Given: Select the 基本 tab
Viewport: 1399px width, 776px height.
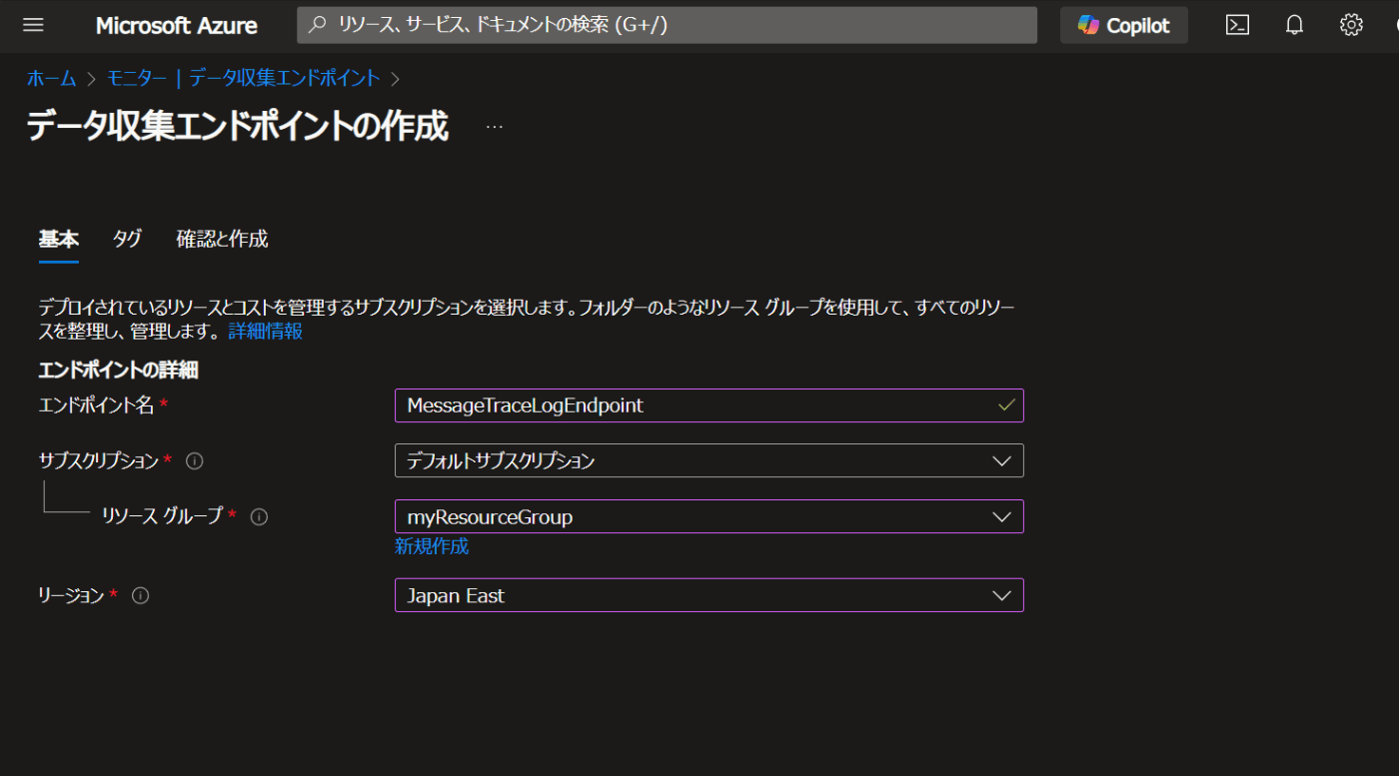Looking at the screenshot, I should pyautogui.click(x=59, y=239).
